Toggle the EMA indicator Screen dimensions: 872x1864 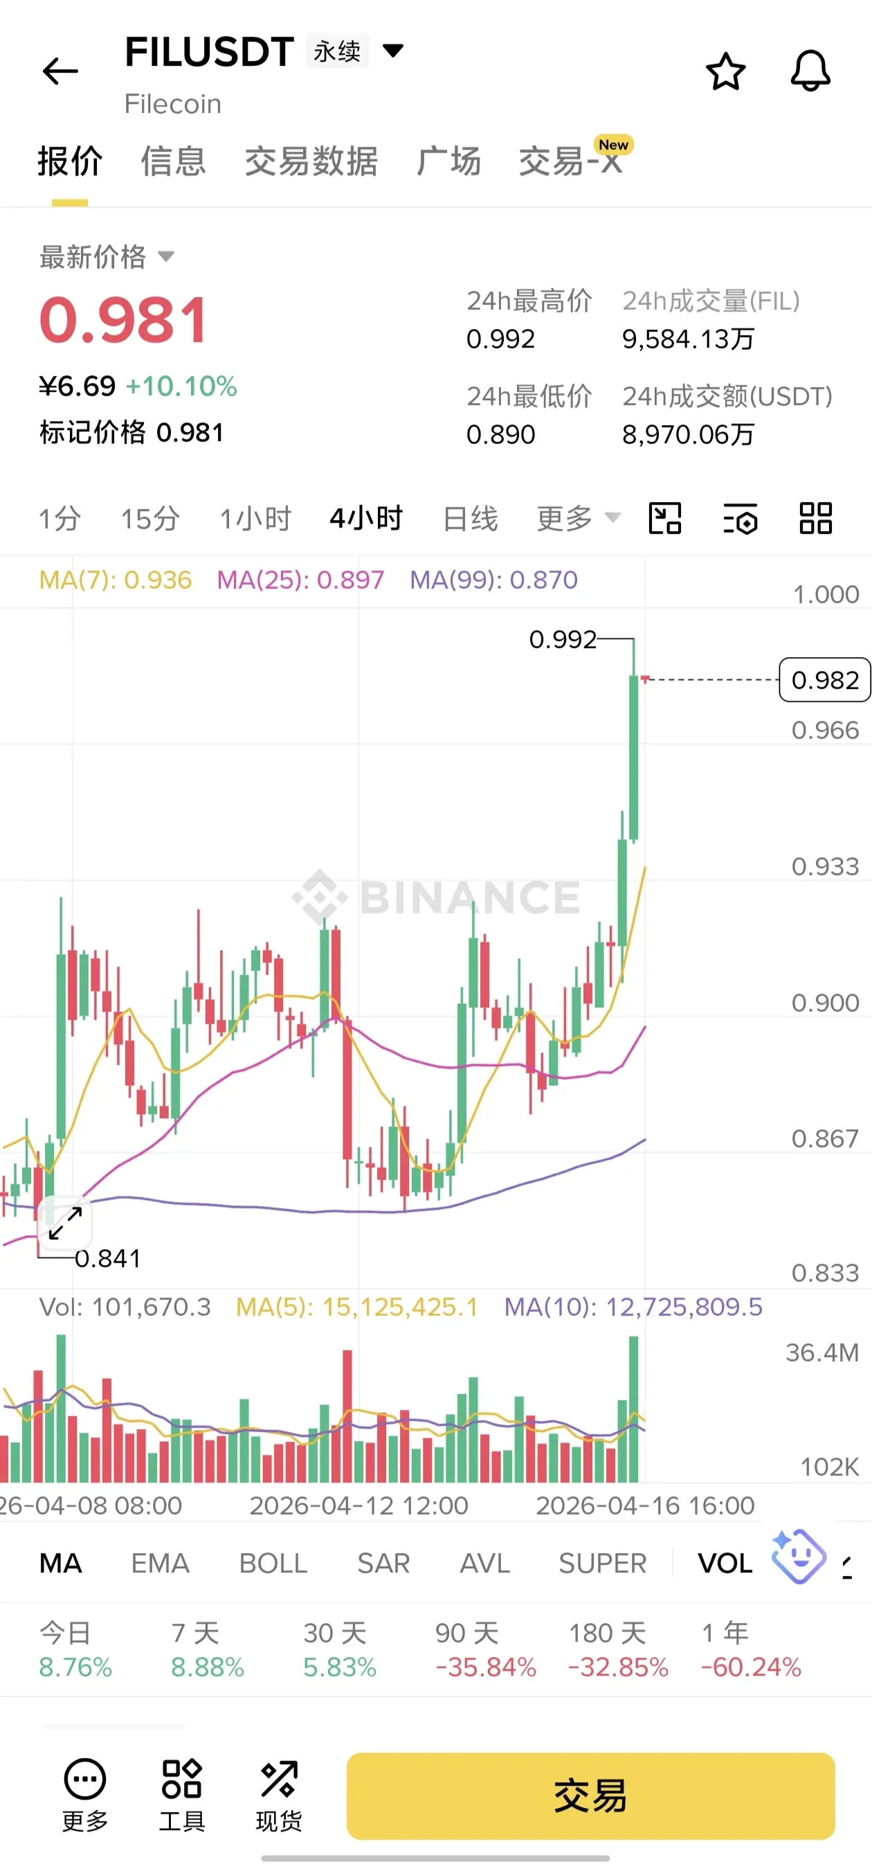coord(160,1563)
